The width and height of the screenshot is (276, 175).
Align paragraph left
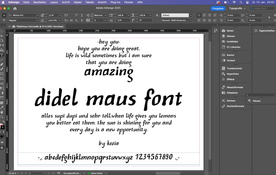199,15
